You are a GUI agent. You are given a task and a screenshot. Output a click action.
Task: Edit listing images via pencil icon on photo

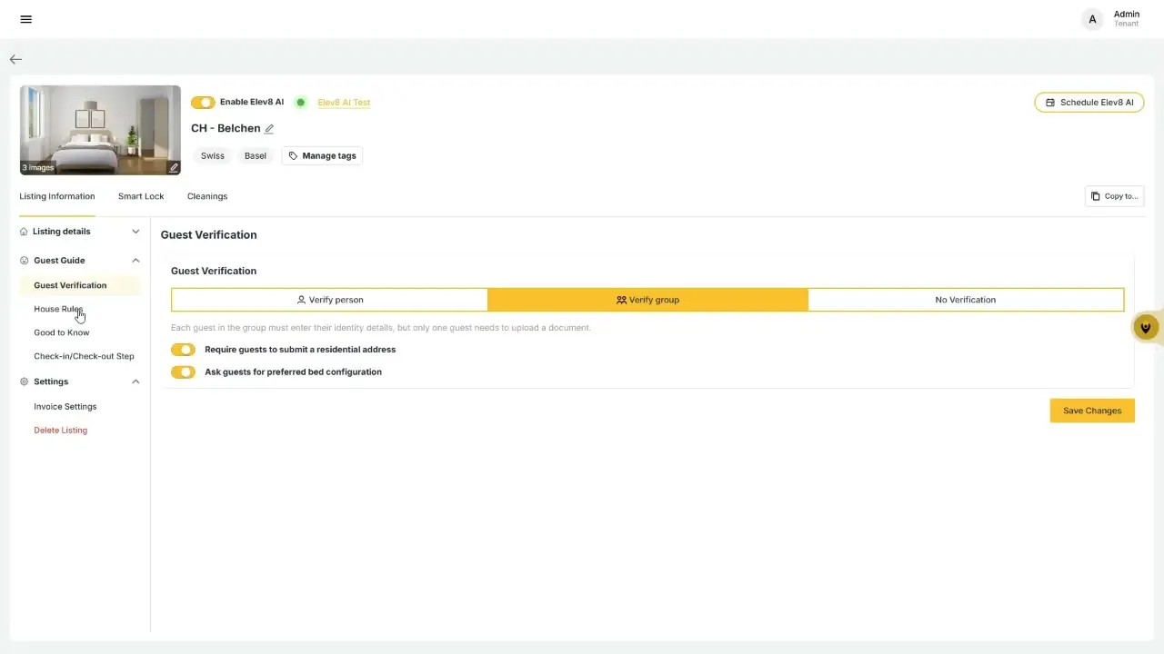click(174, 167)
